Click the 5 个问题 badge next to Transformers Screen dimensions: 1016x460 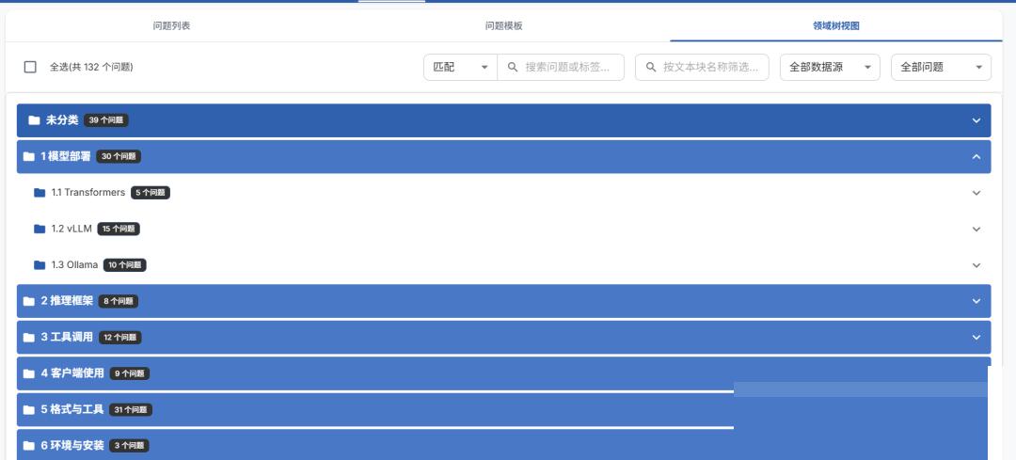151,193
